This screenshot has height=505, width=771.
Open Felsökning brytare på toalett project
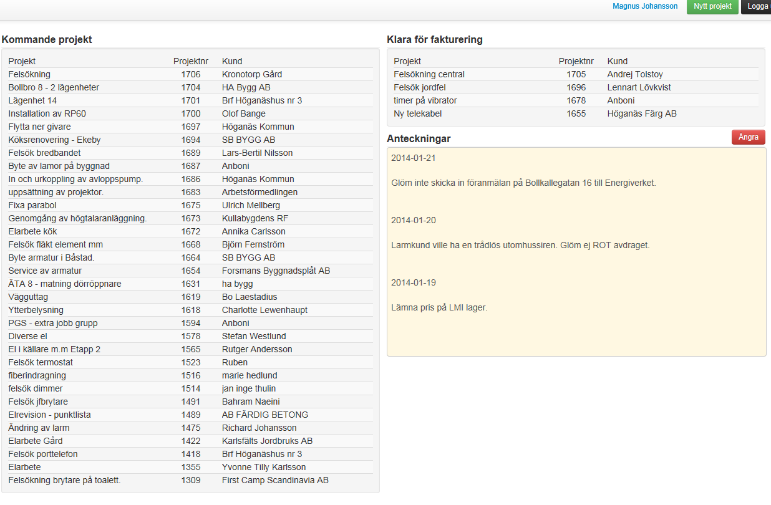click(64, 480)
